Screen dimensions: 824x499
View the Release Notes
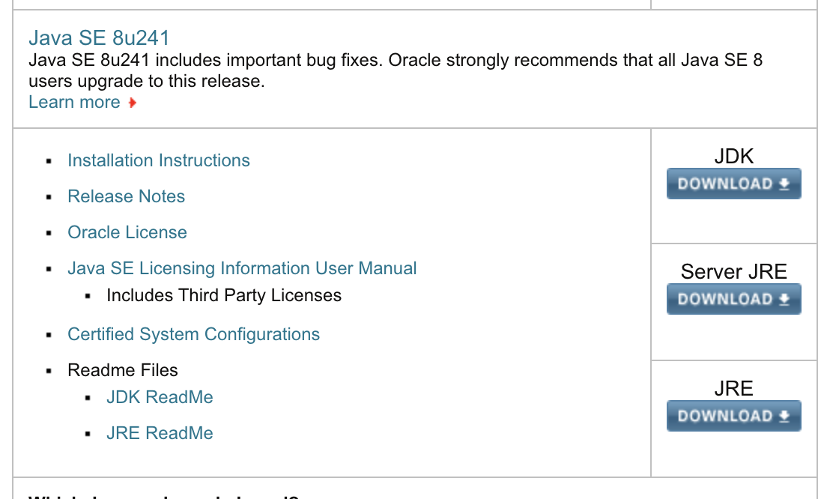click(126, 196)
